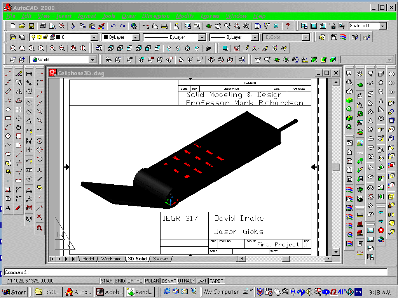The height and width of the screenshot is (298, 398).
Task: Toggle layer 0 light bulb on/off
Action: tap(33, 37)
